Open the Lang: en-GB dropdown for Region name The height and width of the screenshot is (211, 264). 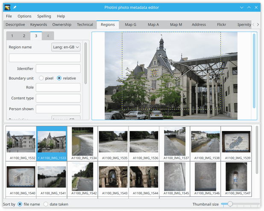66,47
